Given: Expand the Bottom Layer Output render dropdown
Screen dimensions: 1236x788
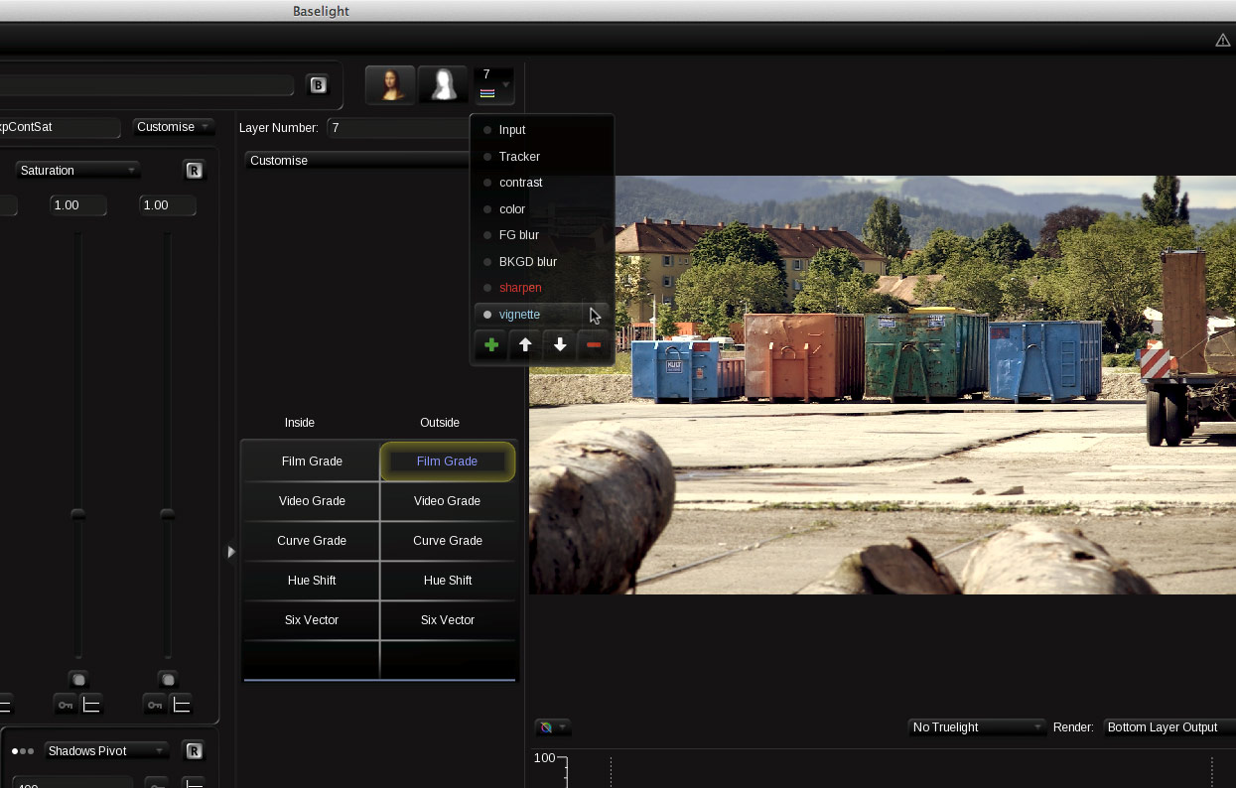Looking at the screenshot, I should click(x=1167, y=727).
